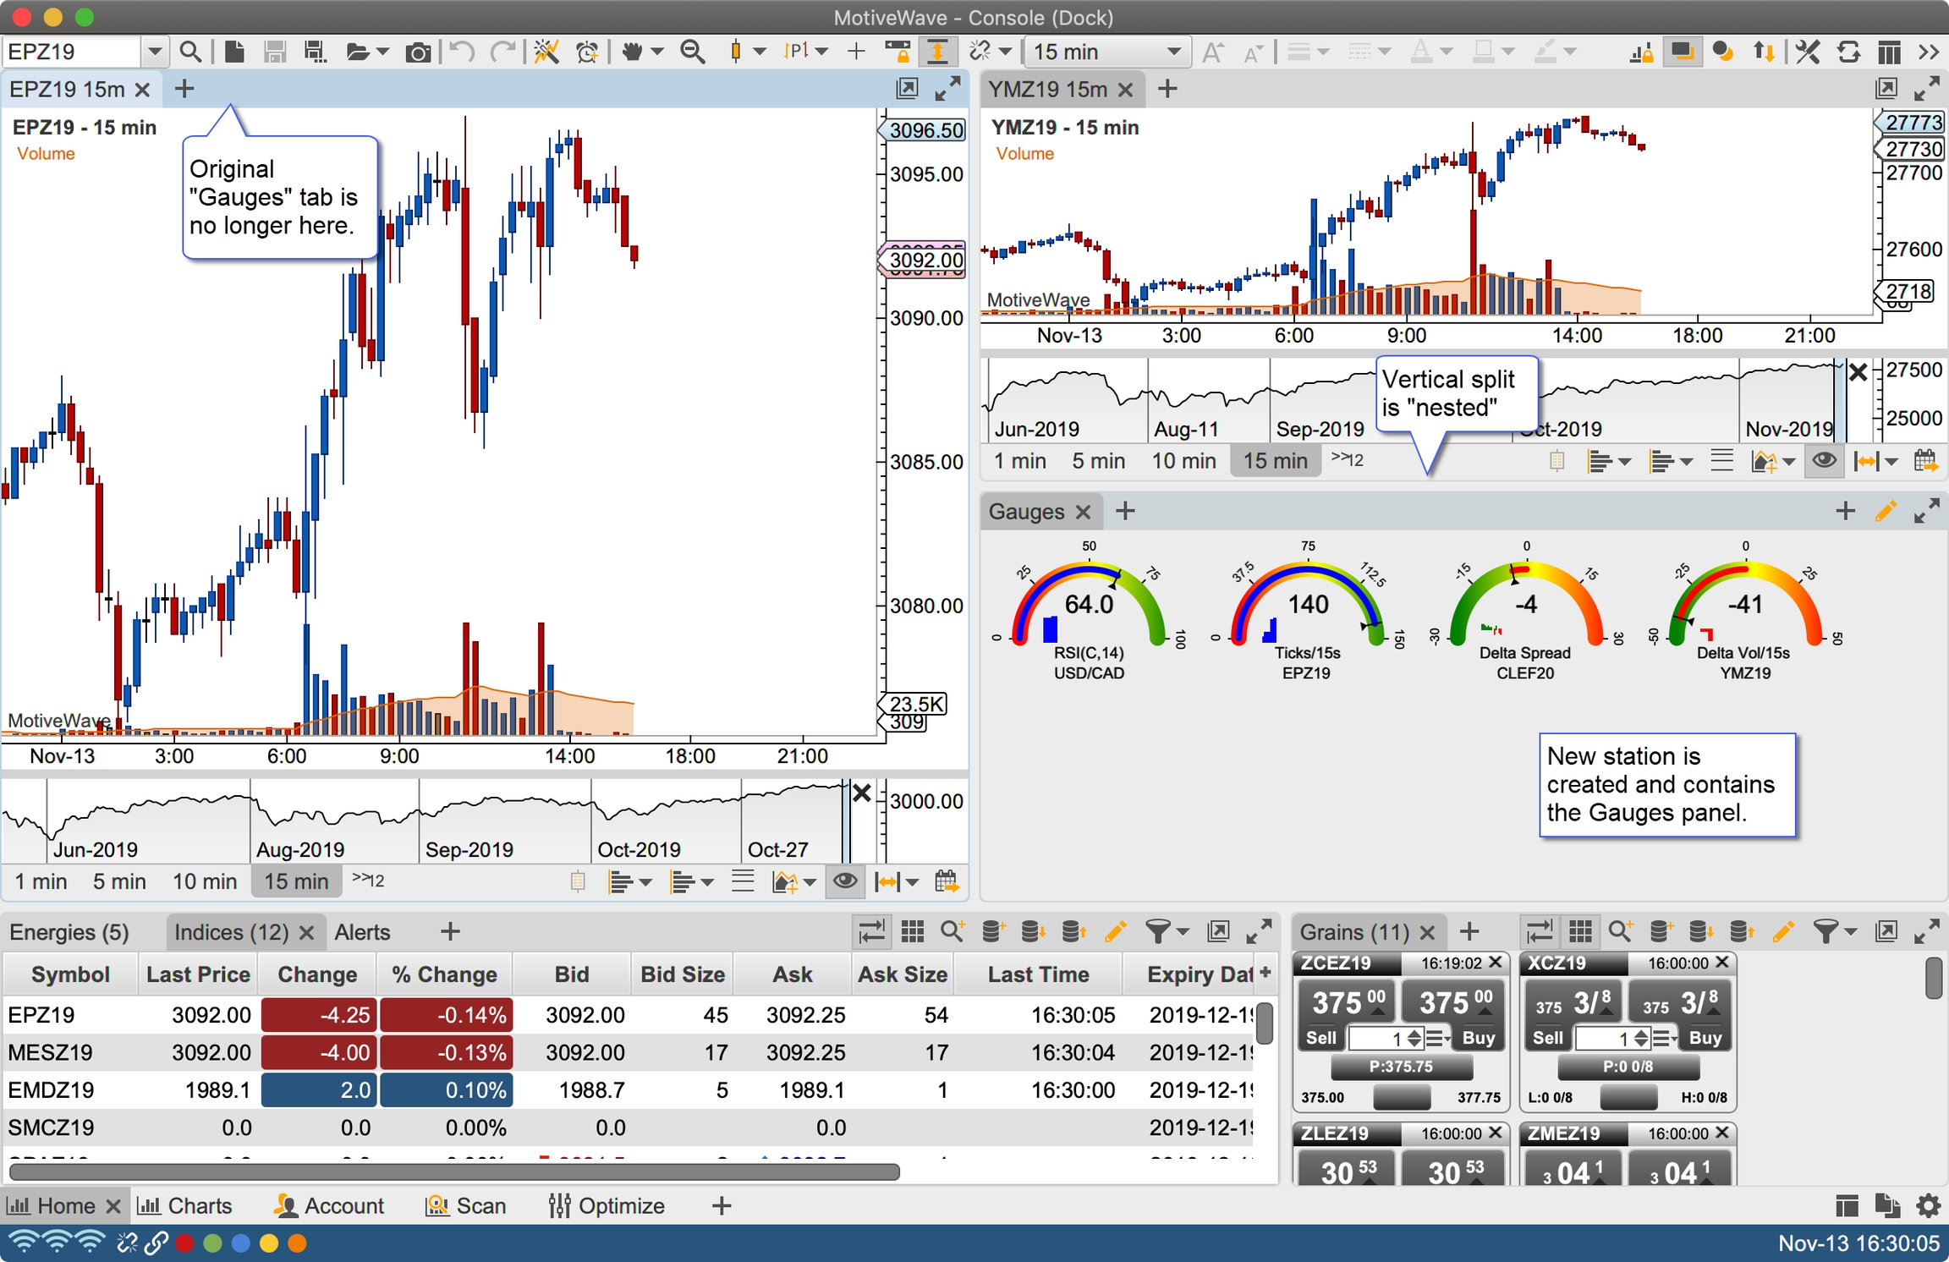
Task: Click the calendar icon under EPZ19 chart
Action: [947, 881]
